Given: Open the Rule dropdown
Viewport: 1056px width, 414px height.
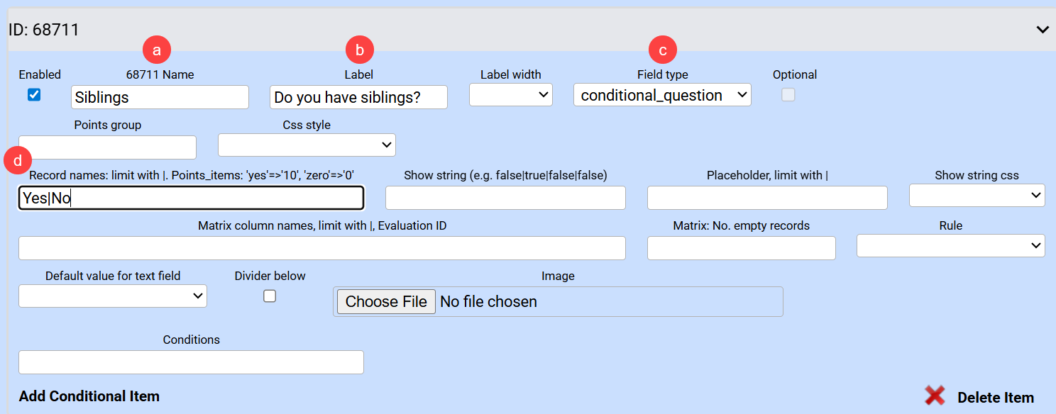Looking at the screenshot, I should (950, 245).
